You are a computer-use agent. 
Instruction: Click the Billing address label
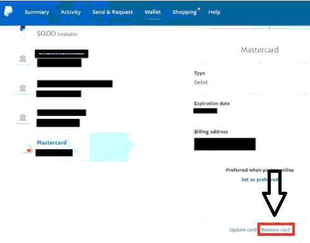[211, 132]
